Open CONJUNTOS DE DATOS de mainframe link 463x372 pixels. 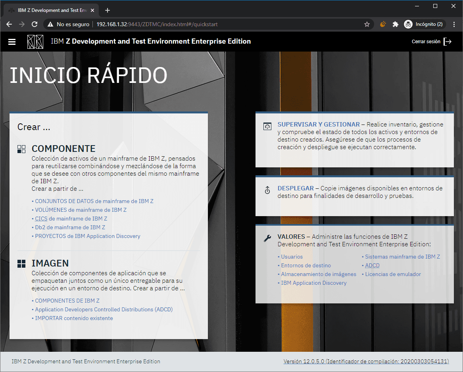(x=94, y=201)
